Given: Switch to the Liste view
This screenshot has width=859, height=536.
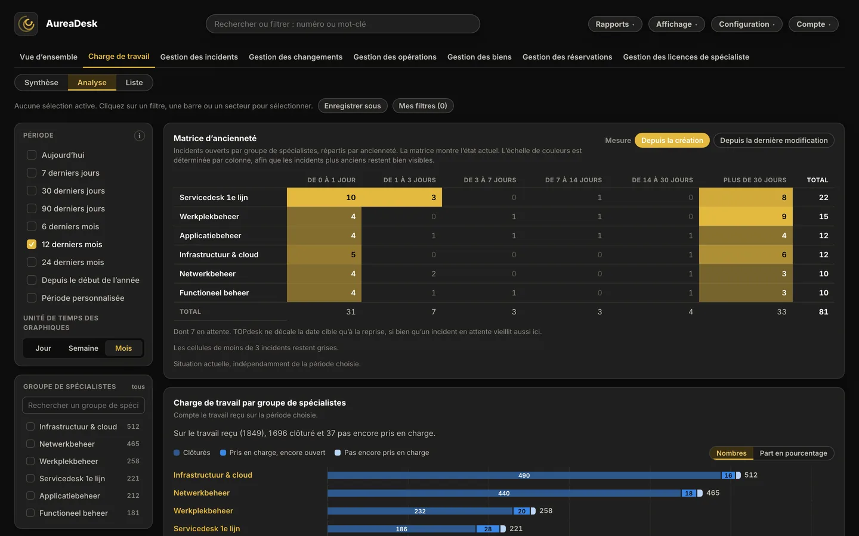Looking at the screenshot, I should pos(134,83).
